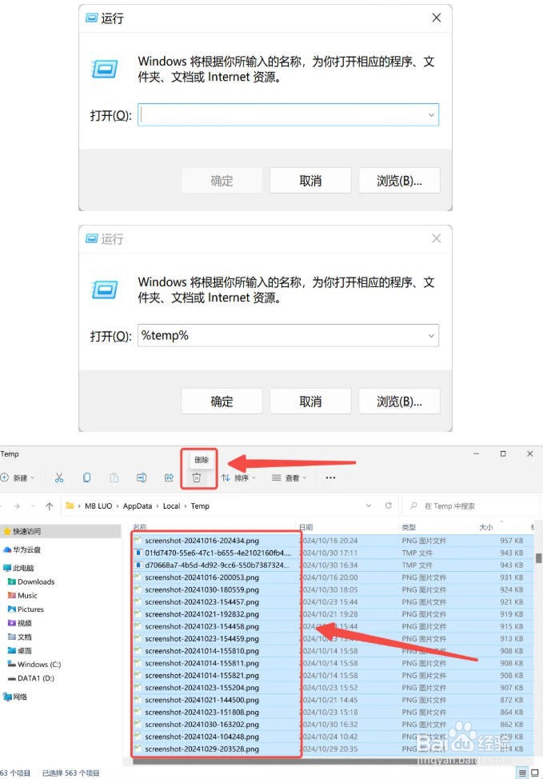This screenshot has height=779, width=543.
Task: Click 取消 in the Run dialog containing %temp%
Action: [x=310, y=401]
